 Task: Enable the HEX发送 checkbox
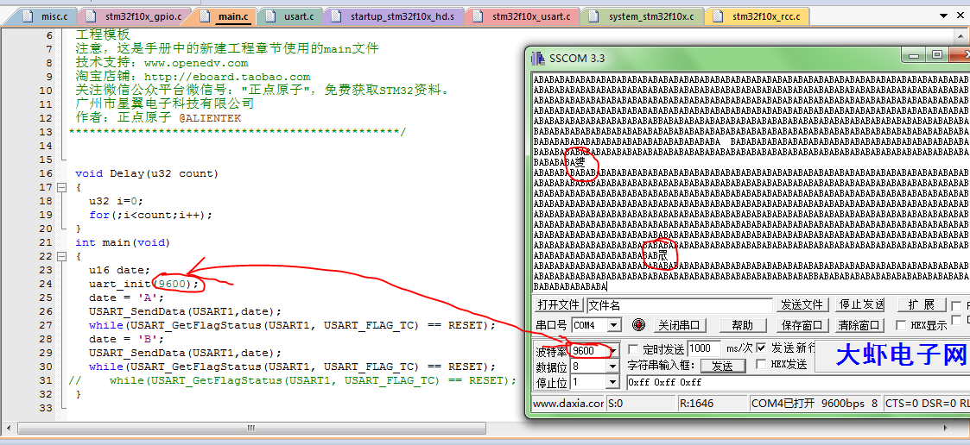761,364
